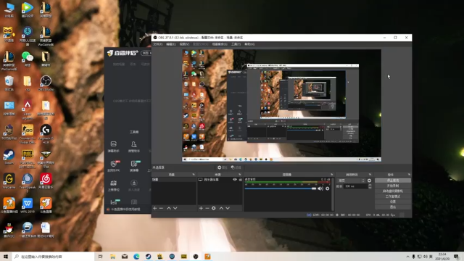Toggle lock on display capture source

coord(240,180)
